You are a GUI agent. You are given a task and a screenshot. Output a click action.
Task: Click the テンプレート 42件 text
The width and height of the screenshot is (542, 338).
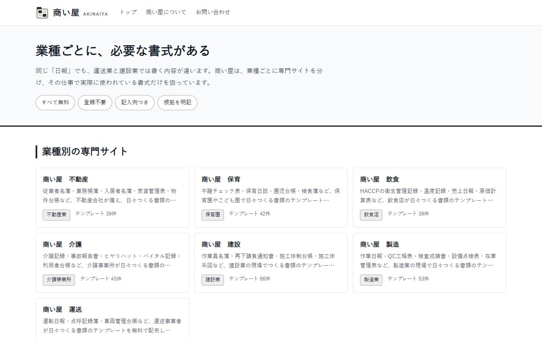[x=250, y=214]
